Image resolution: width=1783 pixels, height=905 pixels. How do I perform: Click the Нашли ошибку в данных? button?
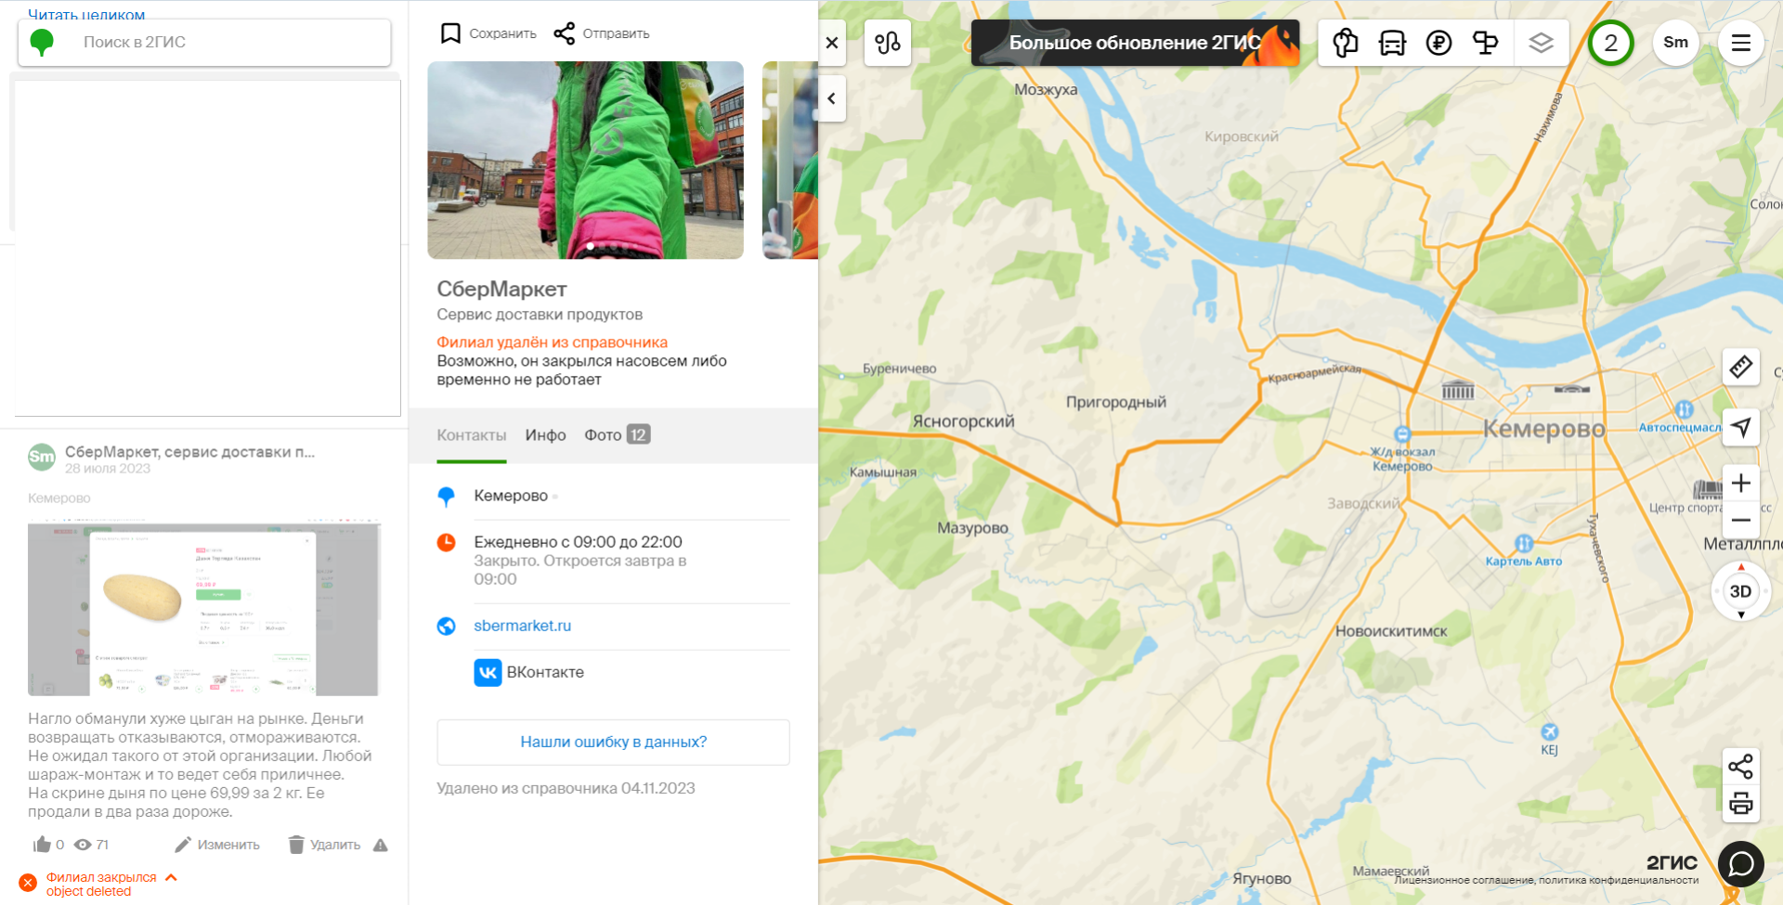613,742
